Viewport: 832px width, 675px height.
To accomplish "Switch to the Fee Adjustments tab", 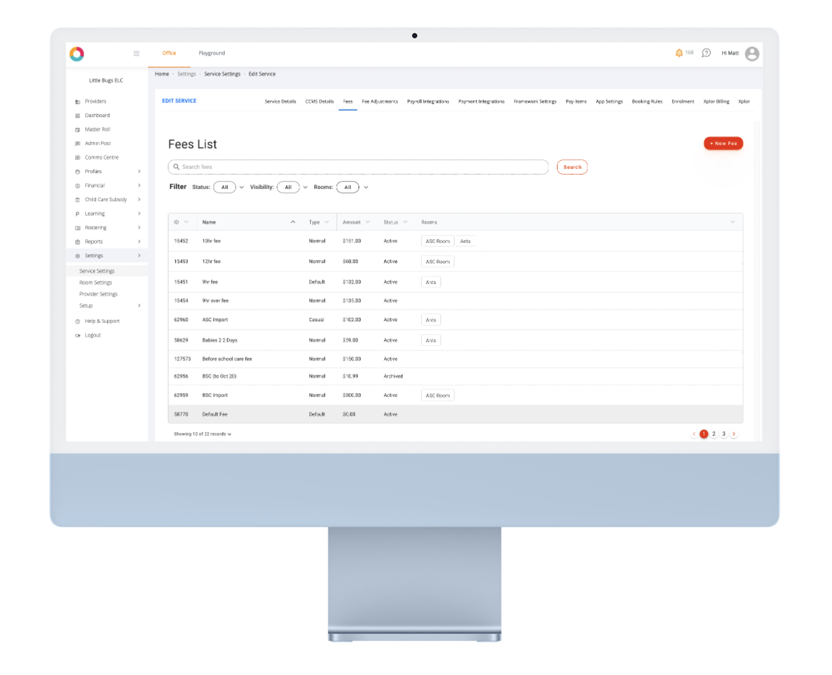I will (x=380, y=102).
